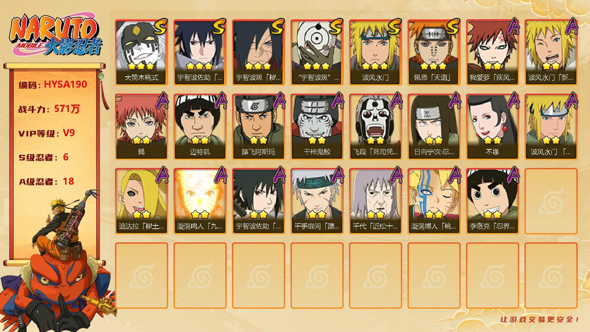This screenshot has width=590, height=332.
Task: Open the 迈特凯 ninja card
Action: tap(200, 127)
